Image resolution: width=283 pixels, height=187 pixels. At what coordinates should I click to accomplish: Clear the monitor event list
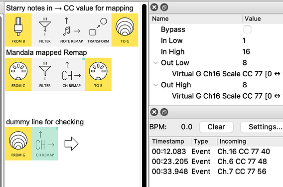click(216, 127)
